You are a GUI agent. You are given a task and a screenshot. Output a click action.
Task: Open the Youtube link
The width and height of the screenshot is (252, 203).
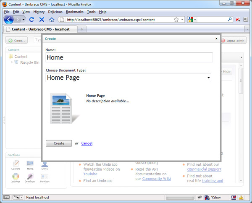pos(90,174)
